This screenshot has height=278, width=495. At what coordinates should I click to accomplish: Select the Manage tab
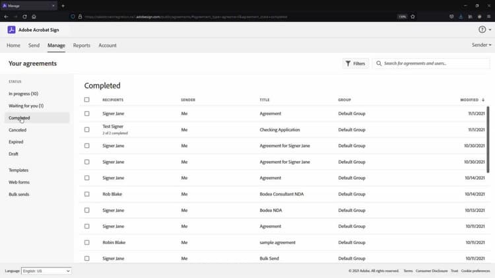click(x=56, y=45)
